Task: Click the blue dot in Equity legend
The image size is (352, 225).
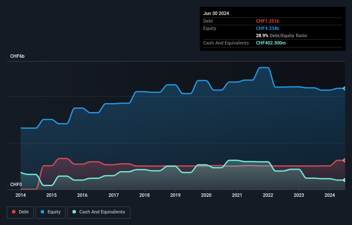Action: point(43,212)
